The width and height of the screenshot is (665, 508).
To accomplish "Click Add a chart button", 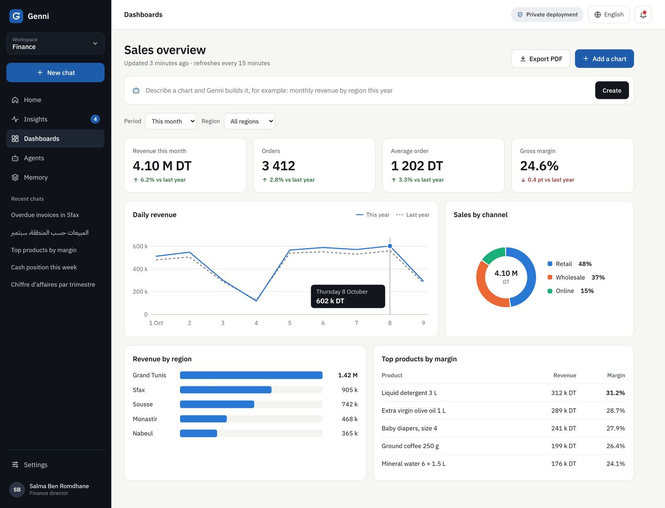I will pos(604,59).
